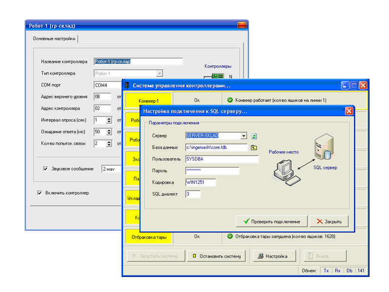Viewport: 389px width, 292px height.
Task: Click the controllers board icon under Контроллеры
Action: (x=217, y=76)
